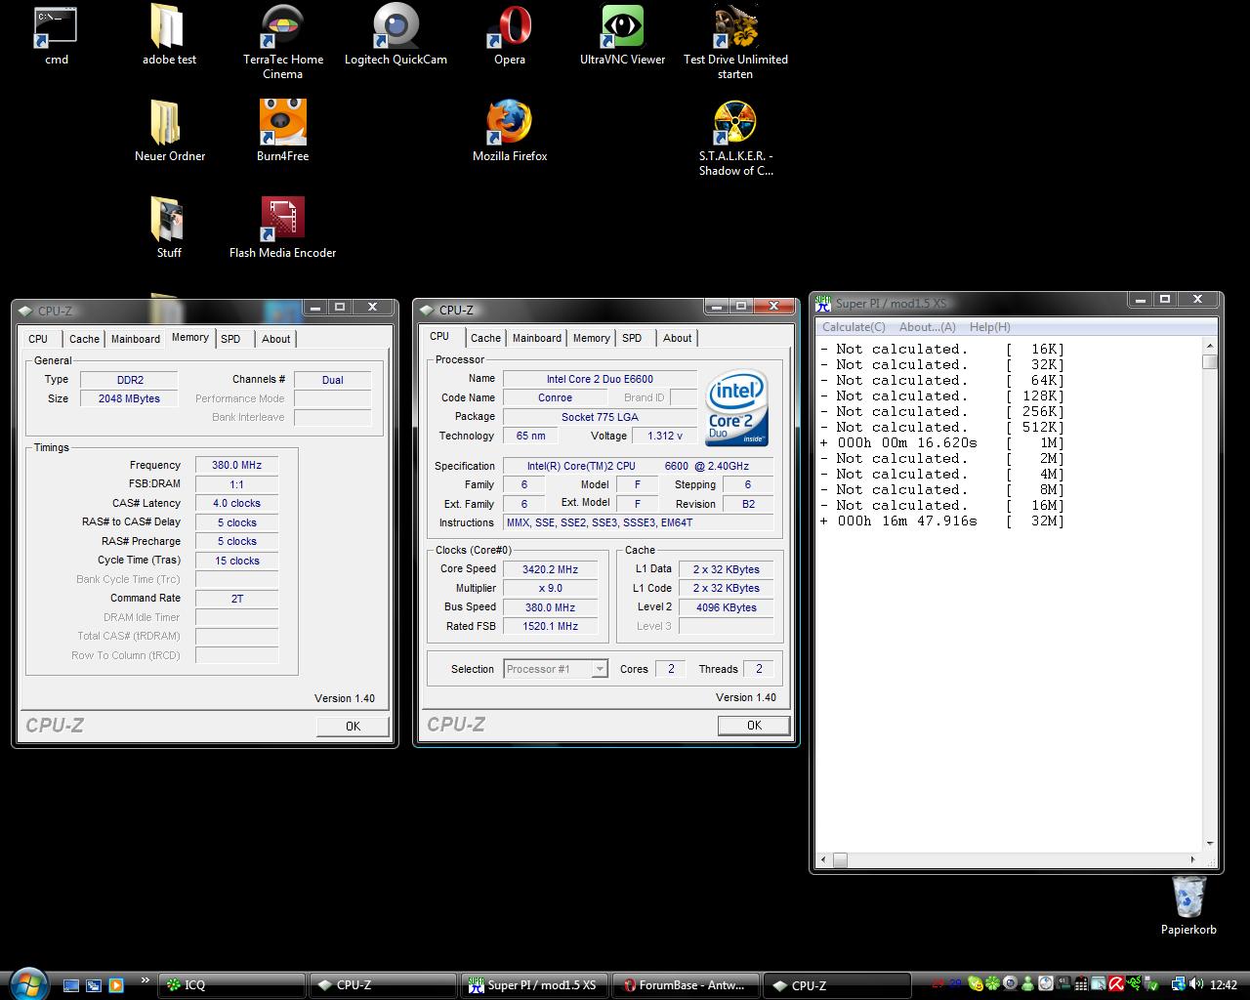Select Test Drive Unlimited starten icon
The image size is (1250, 1000).
click(735, 41)
